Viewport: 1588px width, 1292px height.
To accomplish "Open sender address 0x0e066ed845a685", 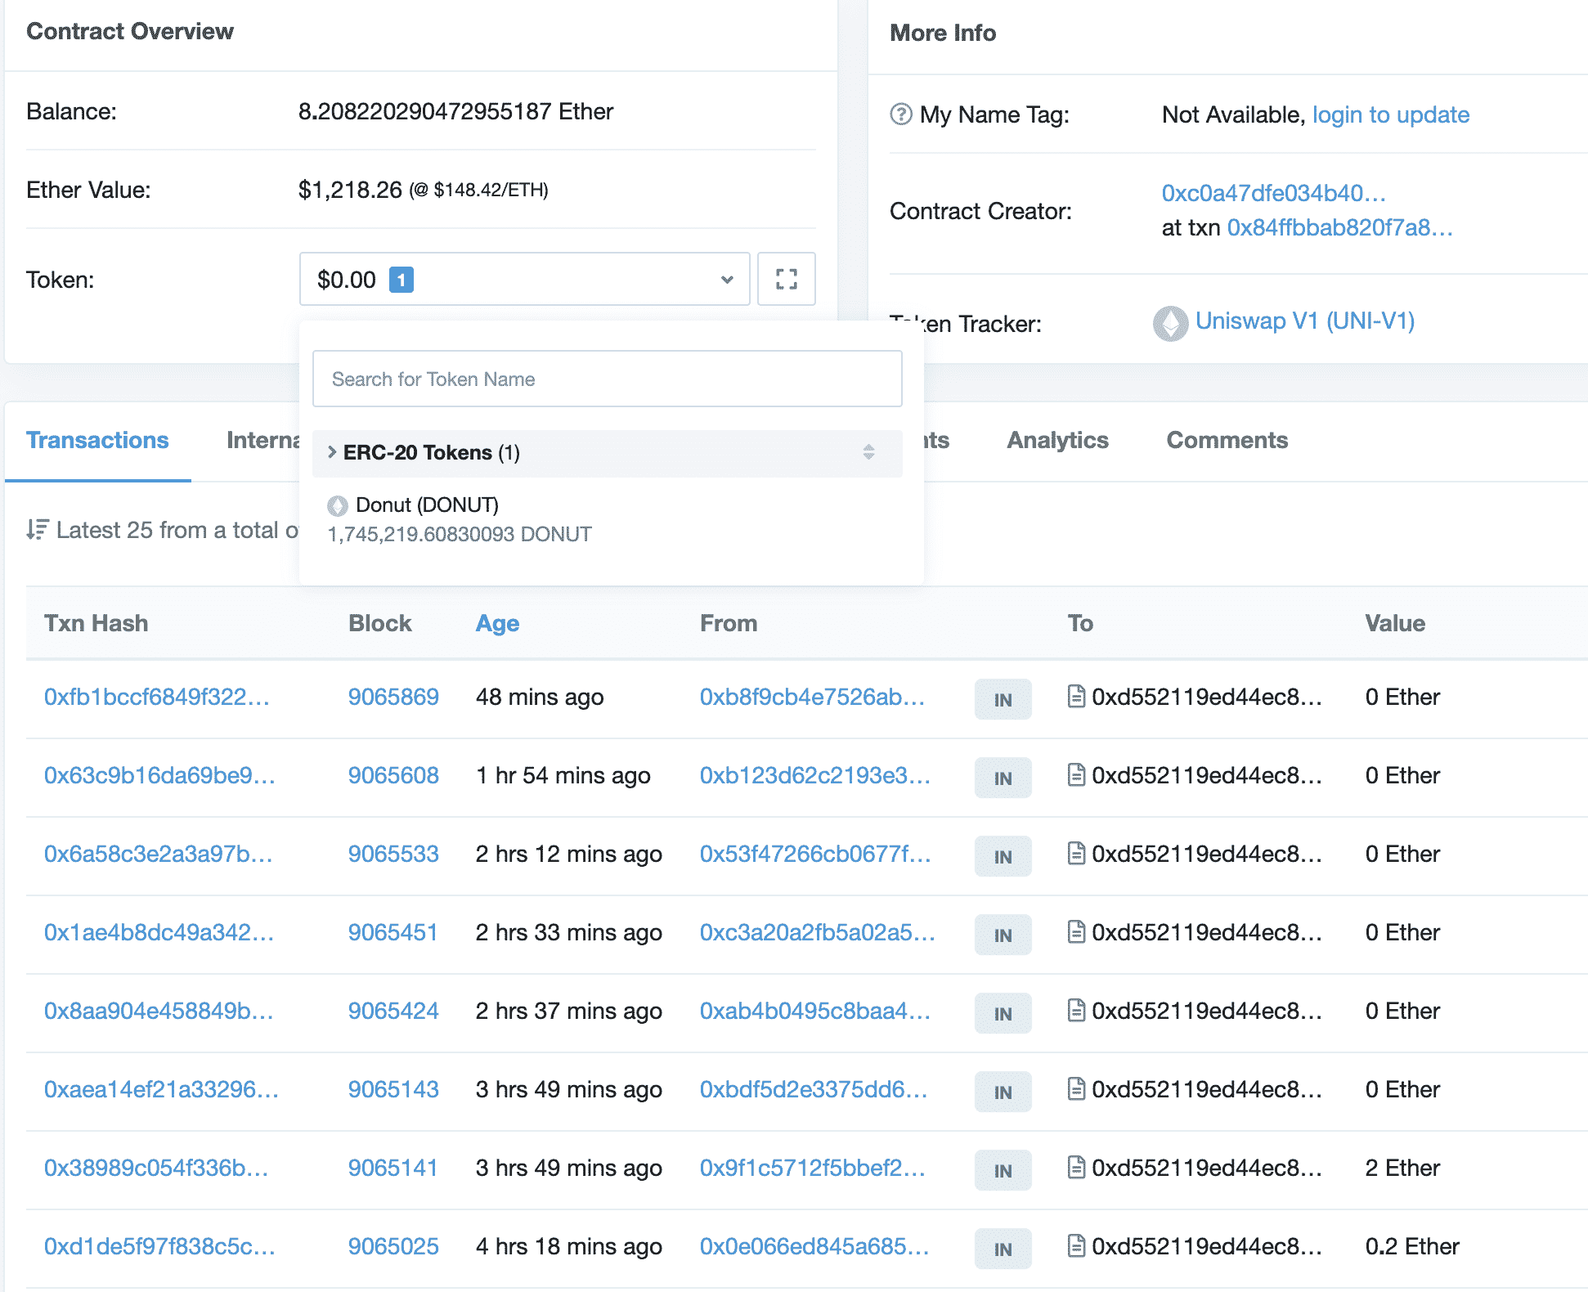I will pyautogui.click(x=814, y=1246).
